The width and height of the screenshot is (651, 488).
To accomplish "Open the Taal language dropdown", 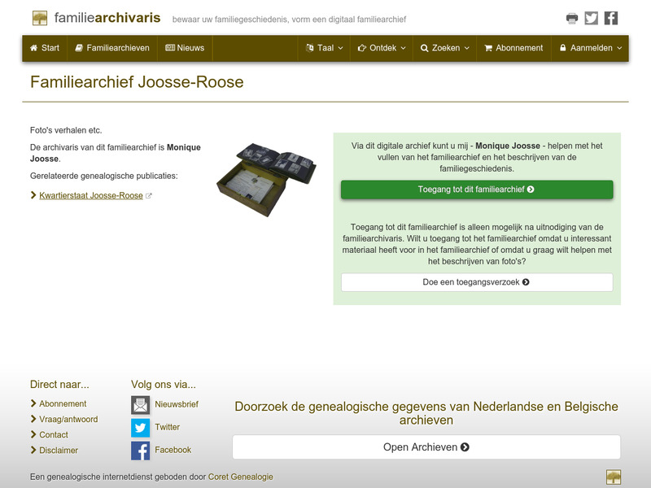I will [321, 48].
